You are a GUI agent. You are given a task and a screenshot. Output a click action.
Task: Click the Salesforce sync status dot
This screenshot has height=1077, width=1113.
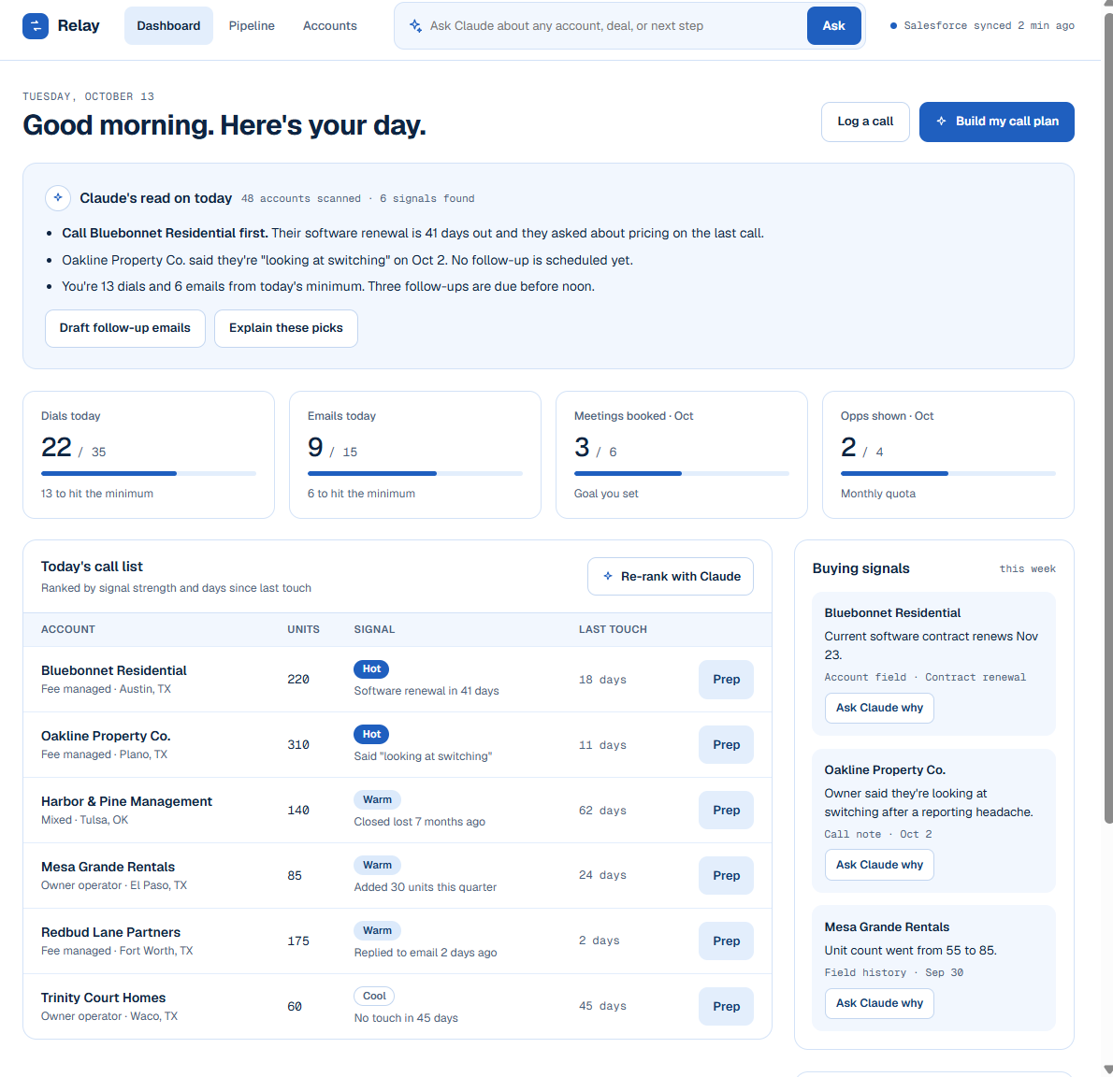893,25
